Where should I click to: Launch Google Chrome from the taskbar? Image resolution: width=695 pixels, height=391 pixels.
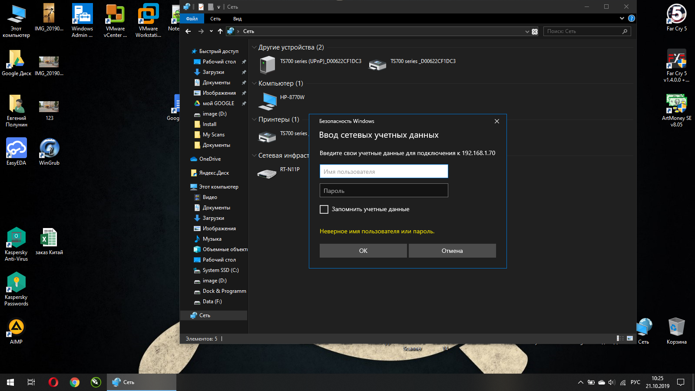click(x=75, y=382)
